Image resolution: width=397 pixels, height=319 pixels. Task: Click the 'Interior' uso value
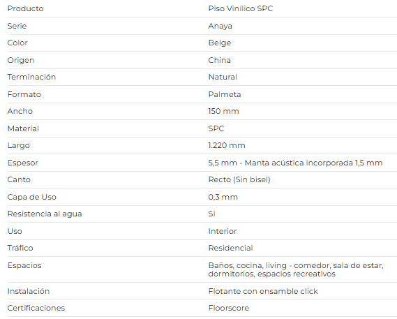pos(223,231)
